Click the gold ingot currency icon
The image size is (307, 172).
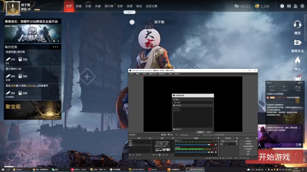pyautogui.click(x=257, y=6)
